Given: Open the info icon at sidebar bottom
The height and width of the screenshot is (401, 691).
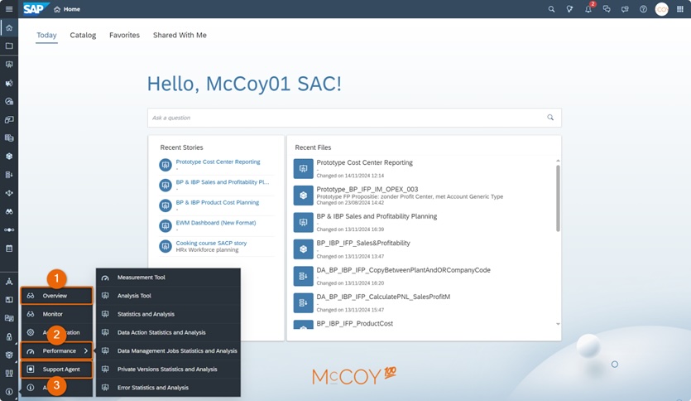Looking at the screenshot, I should pyautogui.click(x=9, y=392).
